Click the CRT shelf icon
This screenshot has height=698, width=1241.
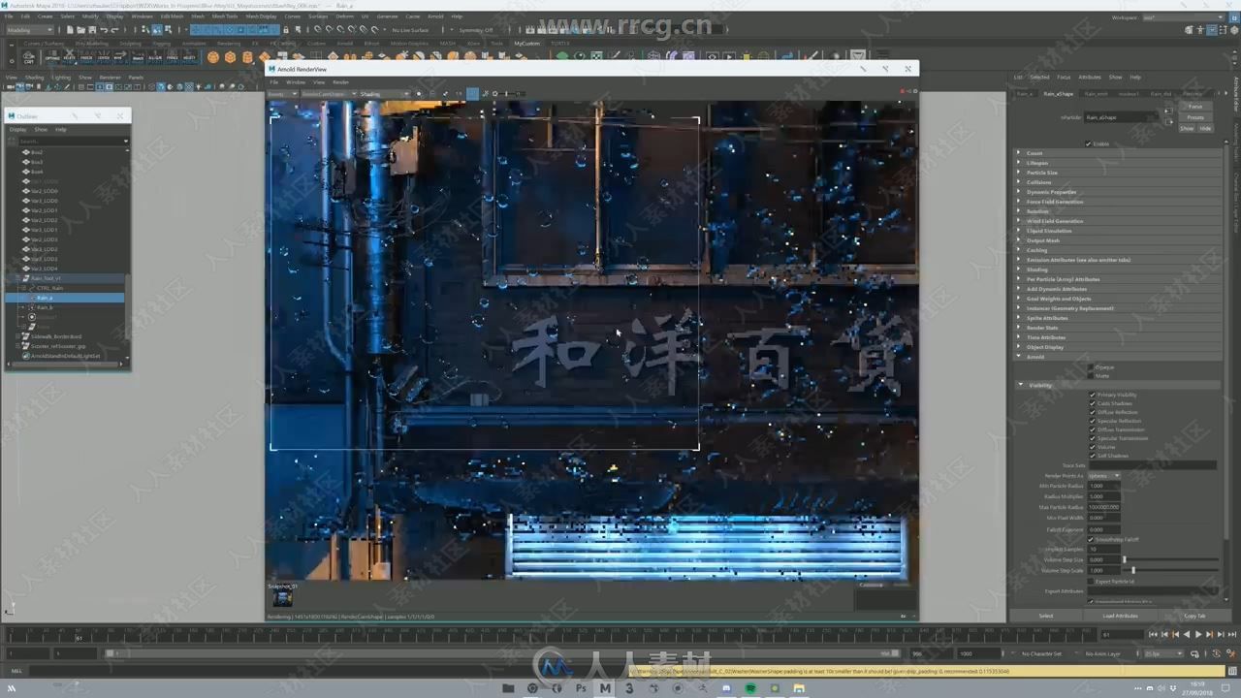pos(29,57)
